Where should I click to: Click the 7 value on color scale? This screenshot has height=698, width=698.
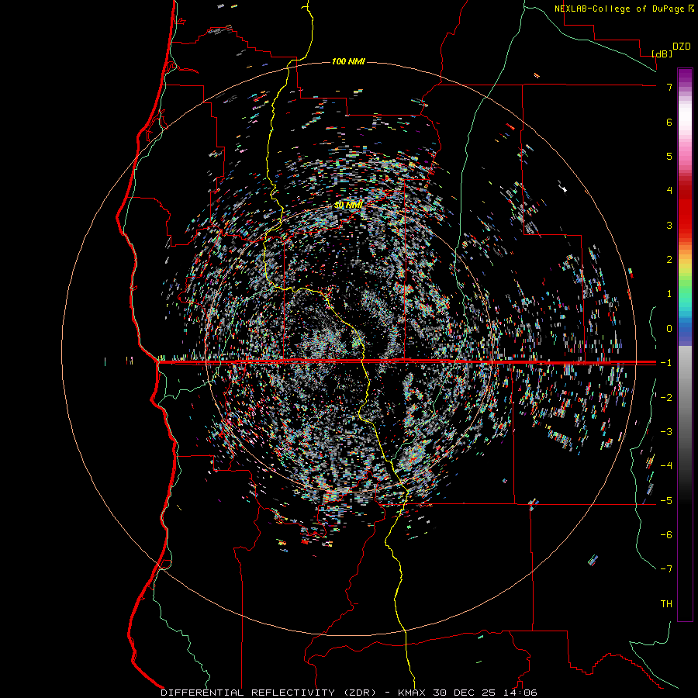[x=669, y=87]
